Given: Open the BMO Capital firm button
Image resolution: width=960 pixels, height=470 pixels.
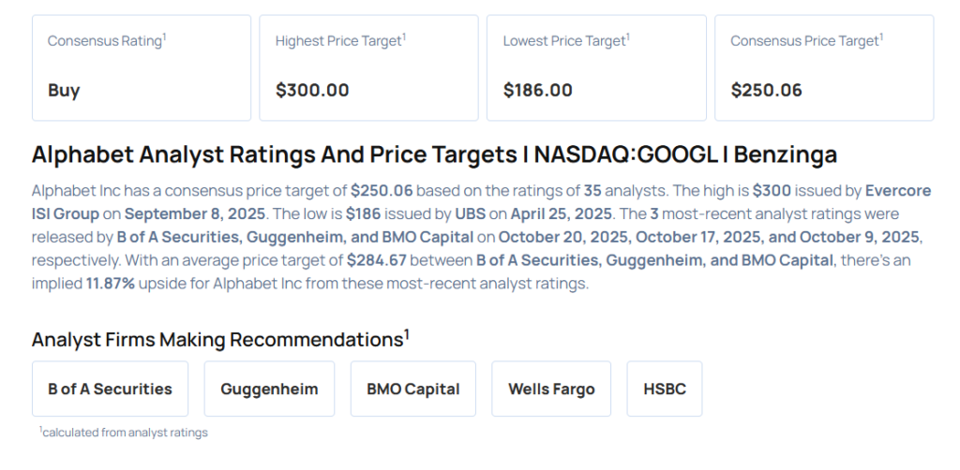Looking at the screenshot, I should point(412,389).
